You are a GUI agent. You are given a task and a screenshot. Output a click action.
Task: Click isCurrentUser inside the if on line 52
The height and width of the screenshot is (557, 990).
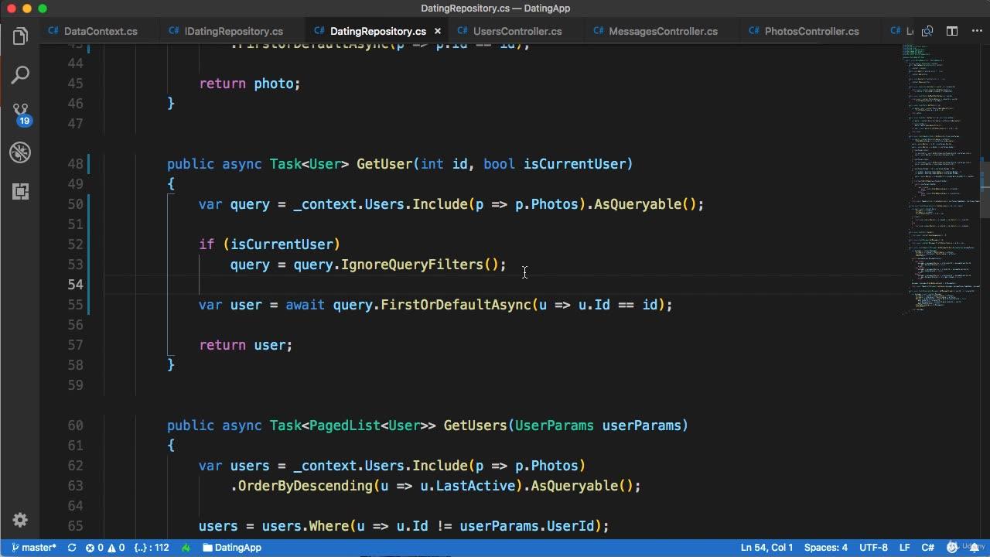pyautogui.click(x=282, y=244)
